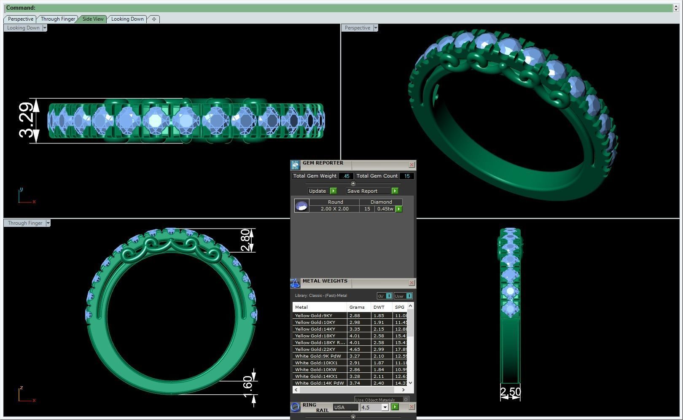Toggle the User library switch
Image resolution: width=683 pixels, height=420 pixels.
[x=403, y=296]
